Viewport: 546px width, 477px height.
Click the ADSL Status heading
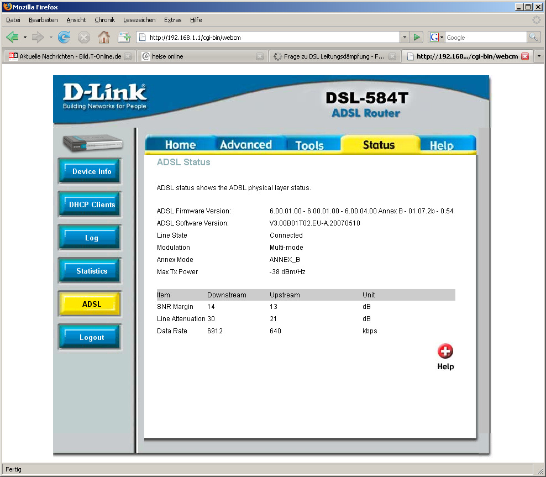click(183, 162)
